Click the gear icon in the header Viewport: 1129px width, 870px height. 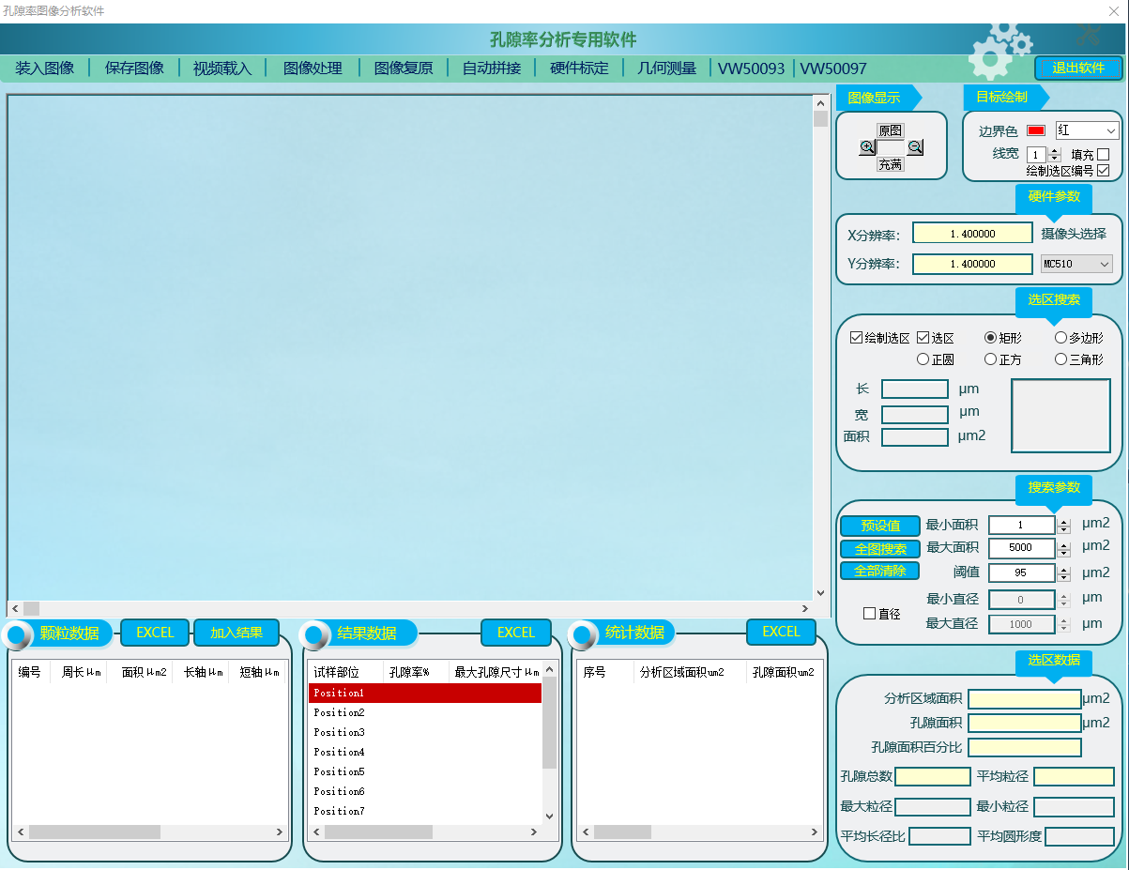[997, 52]
